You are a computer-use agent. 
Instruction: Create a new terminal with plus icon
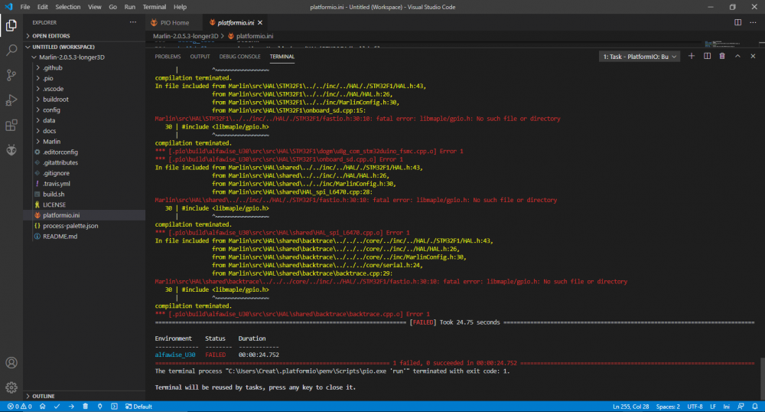coord(692,56)
